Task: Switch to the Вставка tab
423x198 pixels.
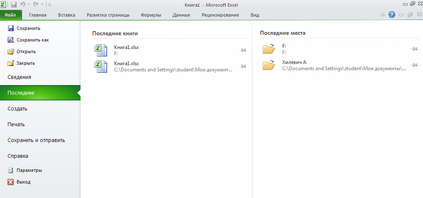Action: pyautogui.click(x=67, y=15)
